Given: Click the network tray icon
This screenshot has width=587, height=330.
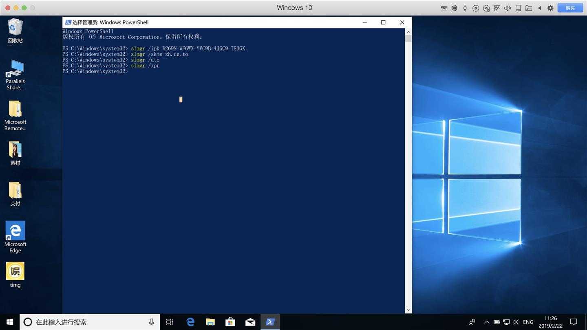Looking at the screenshot, I should click(506, 322).
